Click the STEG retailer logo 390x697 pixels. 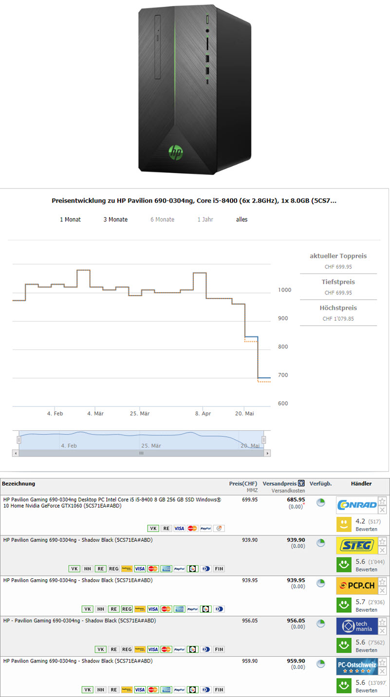pyautogui.click(x=357, y=546)
